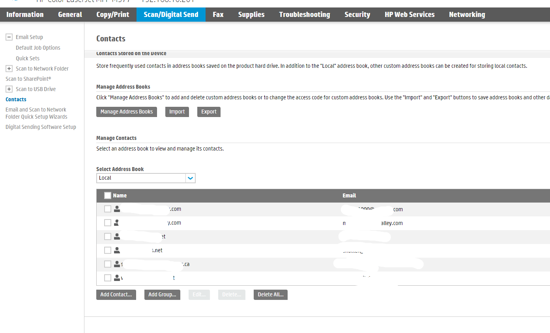This screenshot has width=550, height=333.
Task: Click the contact icon next to the 's.net' entry
Action: [x=117, y=250]
